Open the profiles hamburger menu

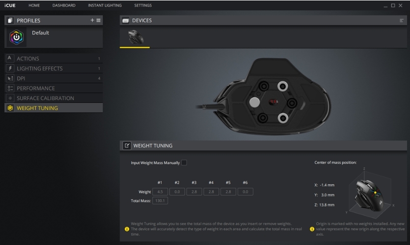pos(98,20)
